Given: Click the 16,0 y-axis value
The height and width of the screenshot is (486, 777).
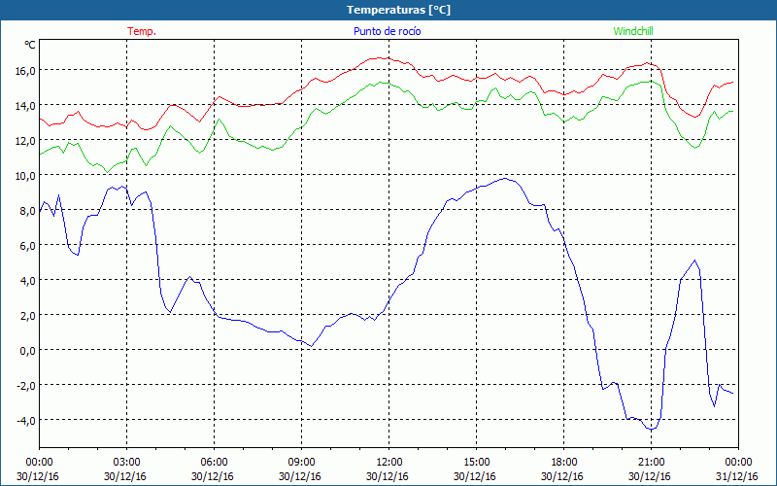Looking at the screenshot, I should [25, 70].
